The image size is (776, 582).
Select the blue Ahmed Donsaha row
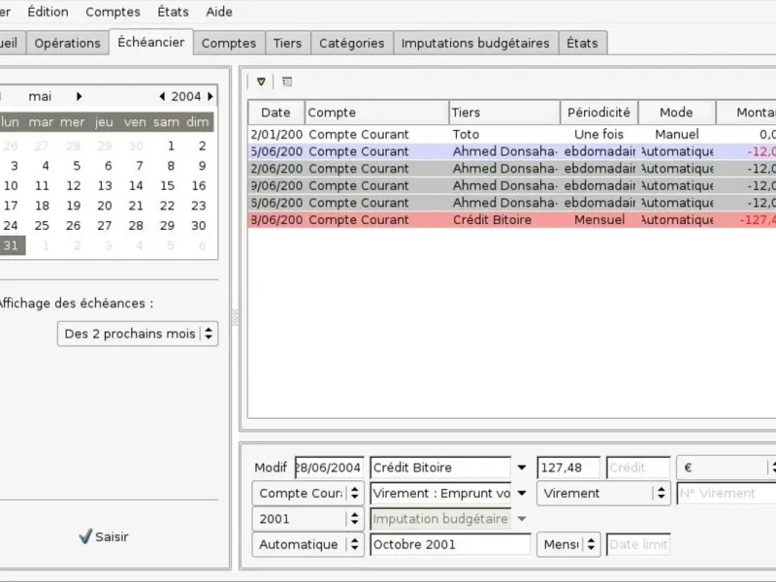pyautogui.click(x=512, y=151)
